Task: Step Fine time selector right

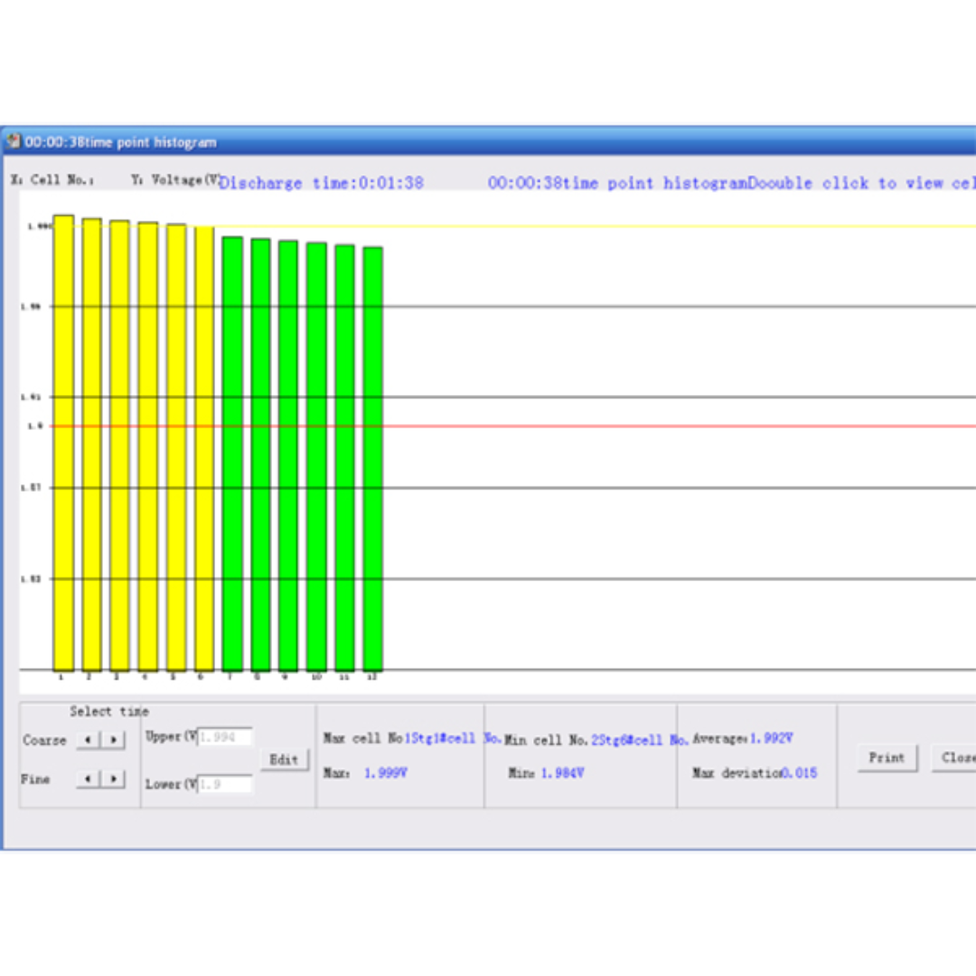Action: coord(113,779)
